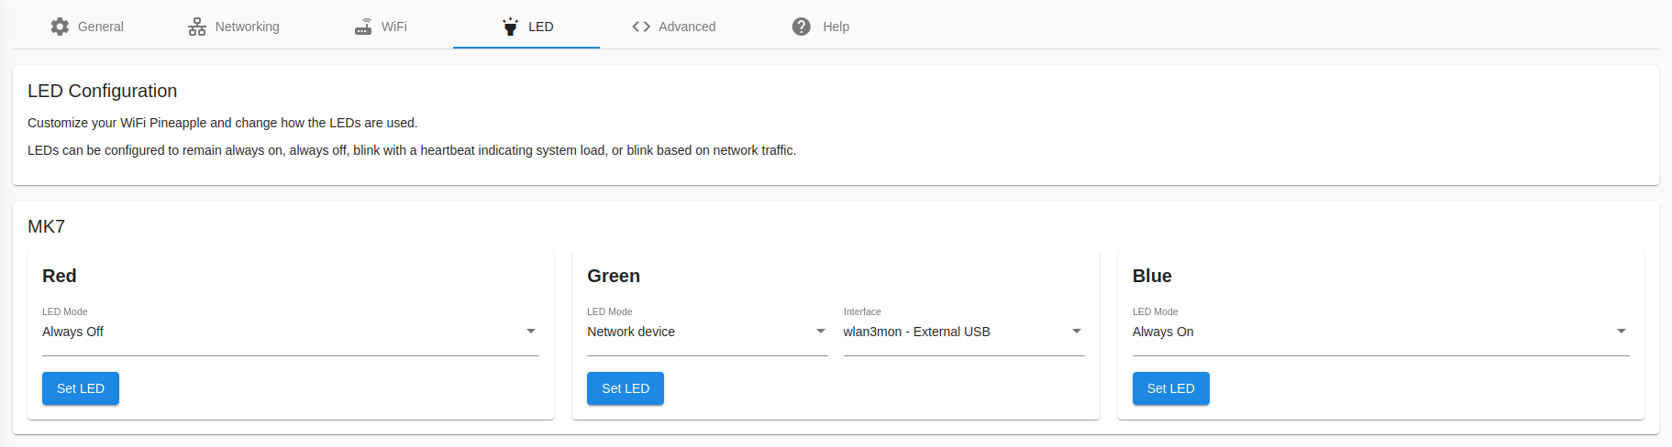Click the Networking topology icon
The height and width of the screenshot is (447, 1672).
pyautogui.click(x=197, y=27)
